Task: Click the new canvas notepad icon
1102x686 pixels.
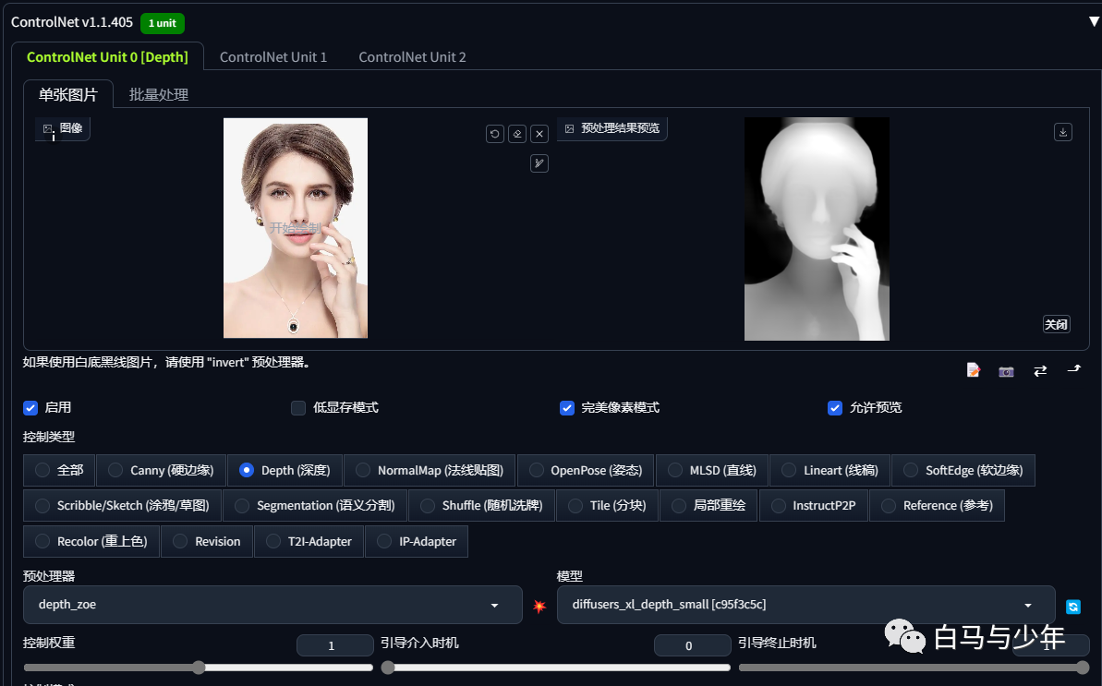Action: pyautogui.click(x=974, y=370)
